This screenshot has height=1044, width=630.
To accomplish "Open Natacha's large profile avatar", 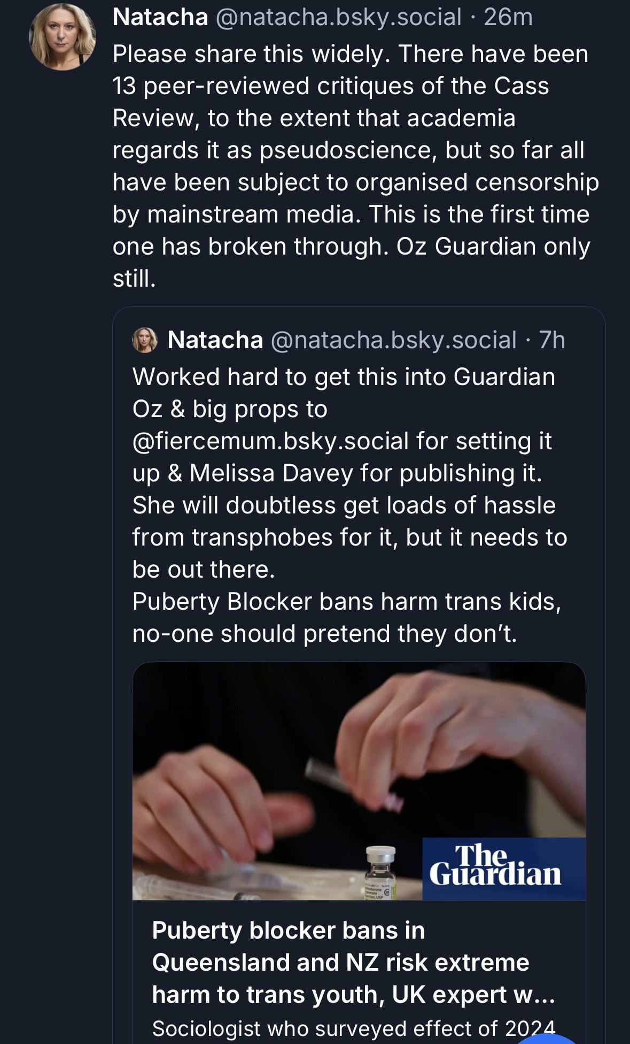I will tap(62, 36).
